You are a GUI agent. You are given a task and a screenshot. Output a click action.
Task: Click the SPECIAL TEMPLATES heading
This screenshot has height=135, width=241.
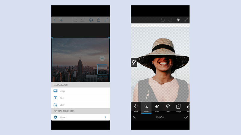64,111
